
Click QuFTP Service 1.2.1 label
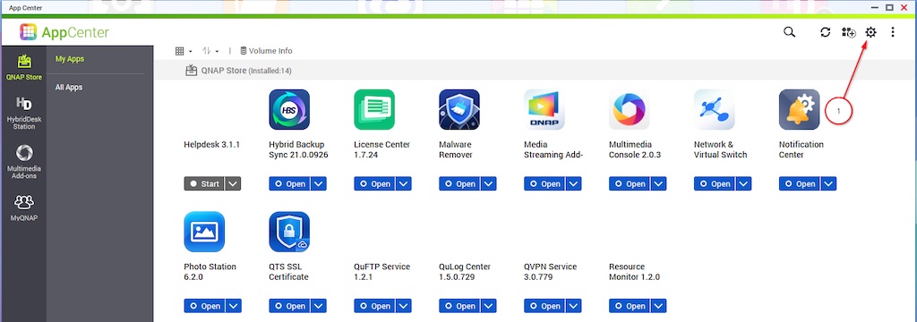[x=381, y=272]
